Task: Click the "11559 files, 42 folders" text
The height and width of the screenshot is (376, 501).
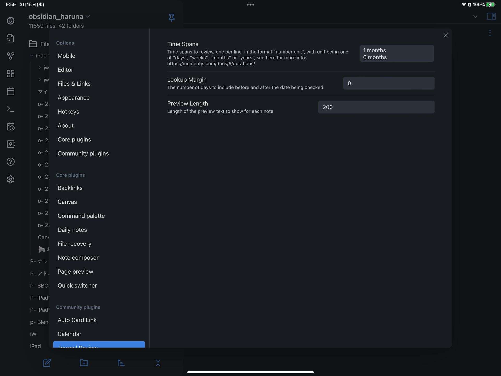Action: click(x=56, y=26)
